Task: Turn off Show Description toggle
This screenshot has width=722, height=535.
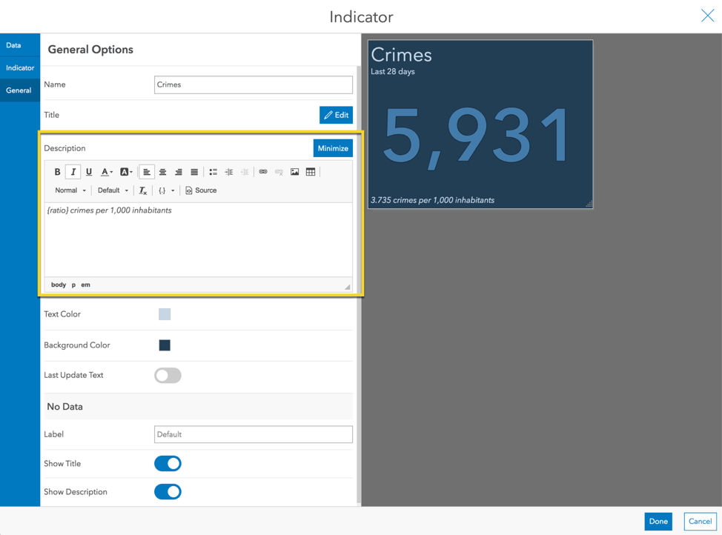Action: (168, 492)
